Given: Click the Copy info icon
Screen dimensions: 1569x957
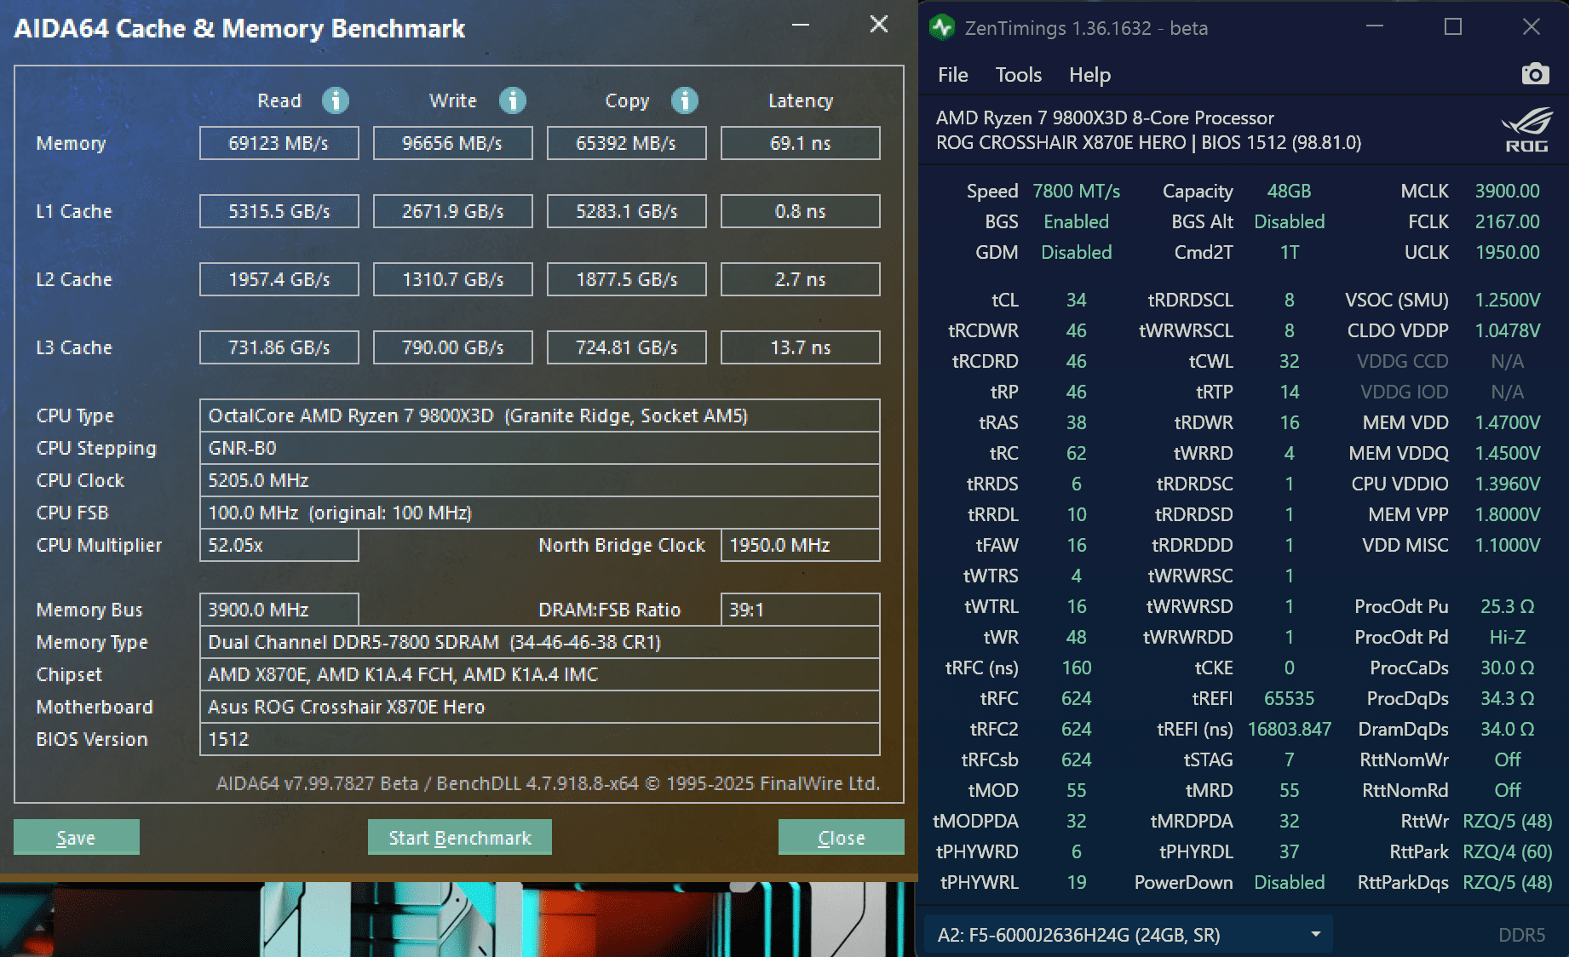Looking at the screenshot, I should click(685, 100).
